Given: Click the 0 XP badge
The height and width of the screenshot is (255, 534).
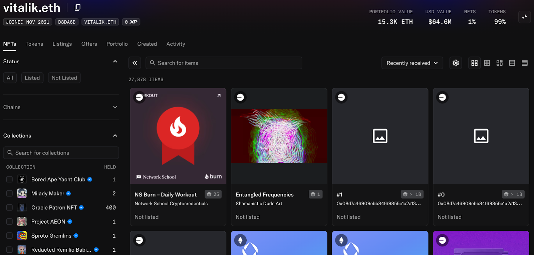Looking at the screenshot, I should (131, 22).
